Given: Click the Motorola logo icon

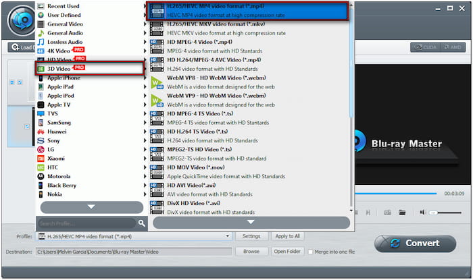Looking at the screenshot, I should (41, 176).
